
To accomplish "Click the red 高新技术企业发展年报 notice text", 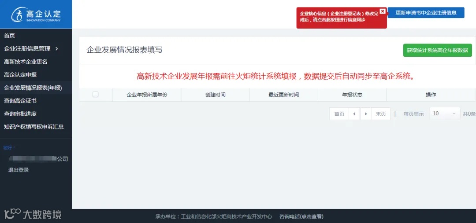I will (275, 77).
